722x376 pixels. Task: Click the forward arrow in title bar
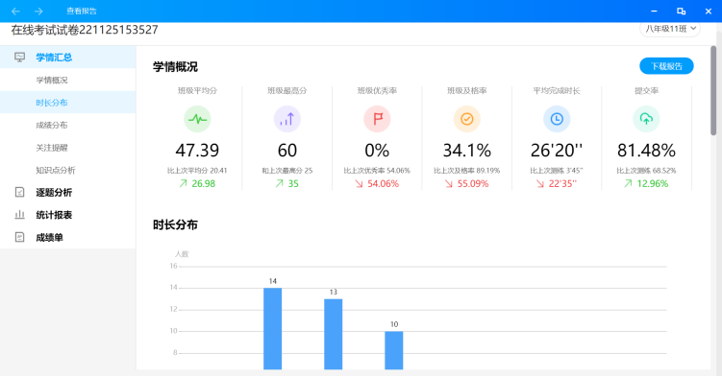pos(38,12)
